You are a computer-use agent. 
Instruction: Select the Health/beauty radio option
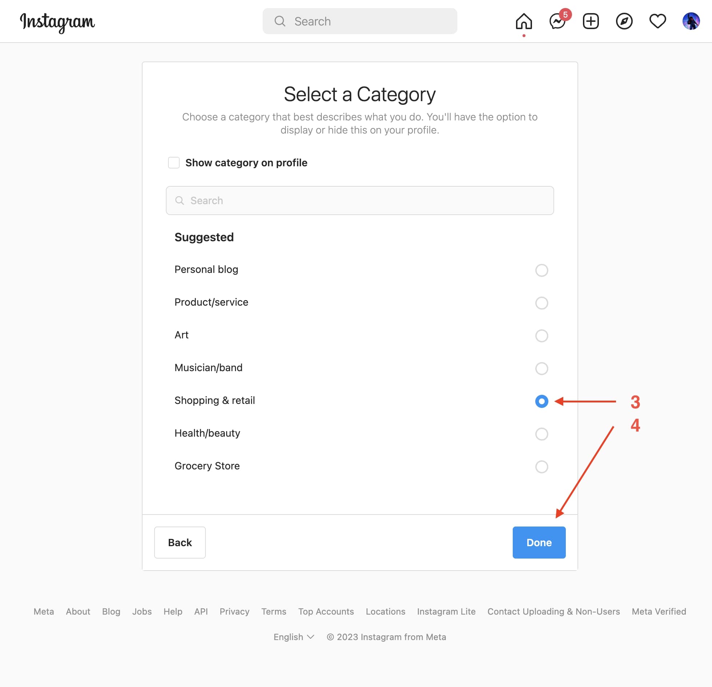click(541, 434)
